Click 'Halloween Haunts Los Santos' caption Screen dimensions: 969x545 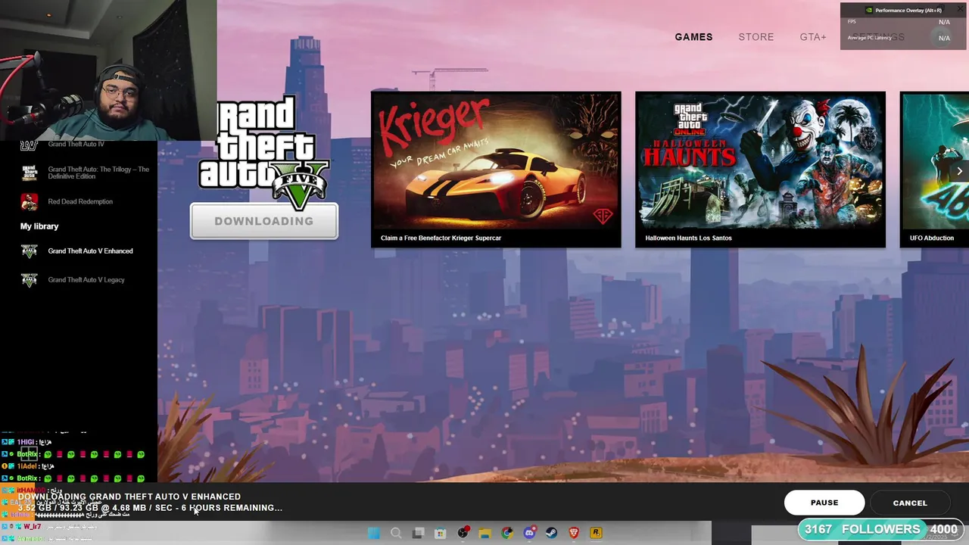coord(688,238)
